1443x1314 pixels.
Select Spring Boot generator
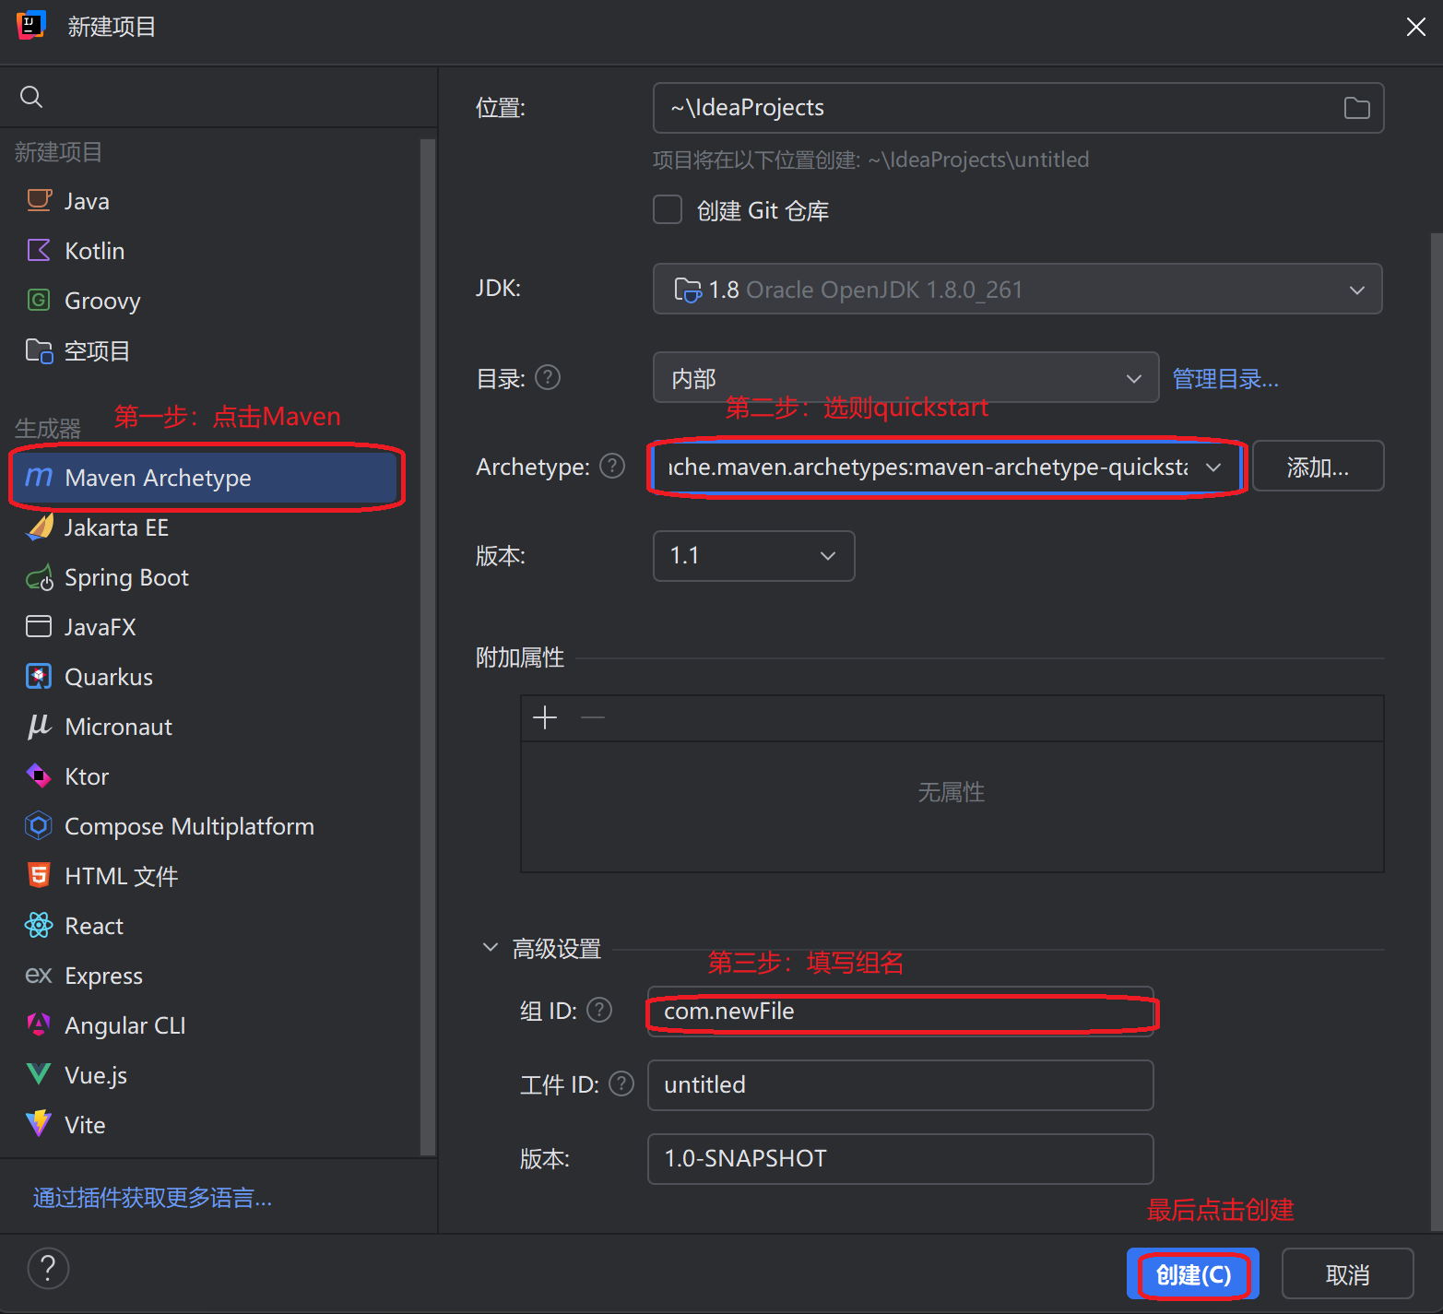coord(210,577)
